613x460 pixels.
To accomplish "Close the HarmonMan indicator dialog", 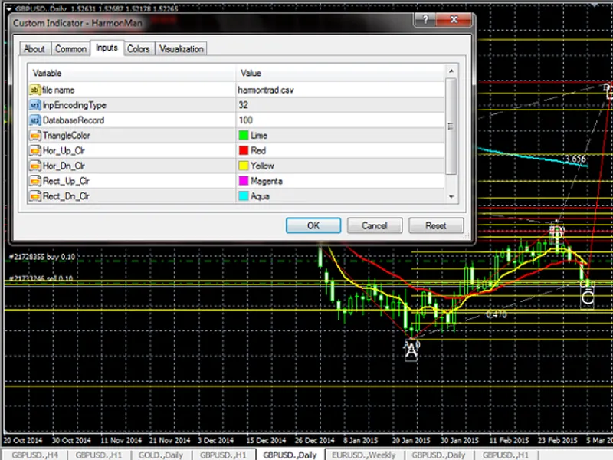I will click(x=454, y=18).
